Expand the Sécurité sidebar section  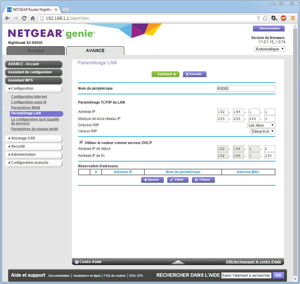[33, 146]
